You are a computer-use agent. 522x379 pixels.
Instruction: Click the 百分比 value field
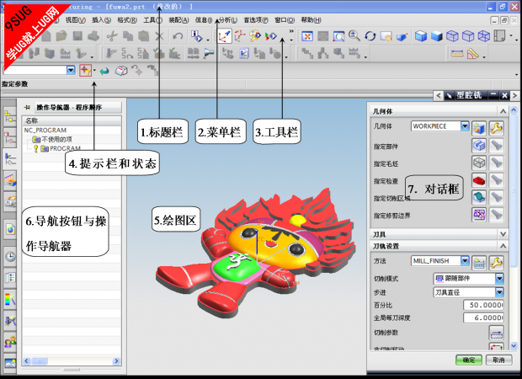tap(483, 305)
